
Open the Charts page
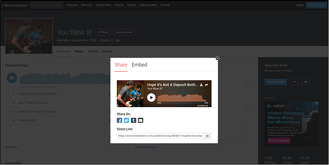pos(132,5)
